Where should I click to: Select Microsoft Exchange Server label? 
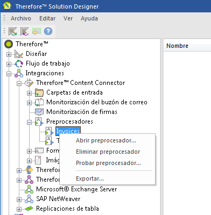[76, 189]
